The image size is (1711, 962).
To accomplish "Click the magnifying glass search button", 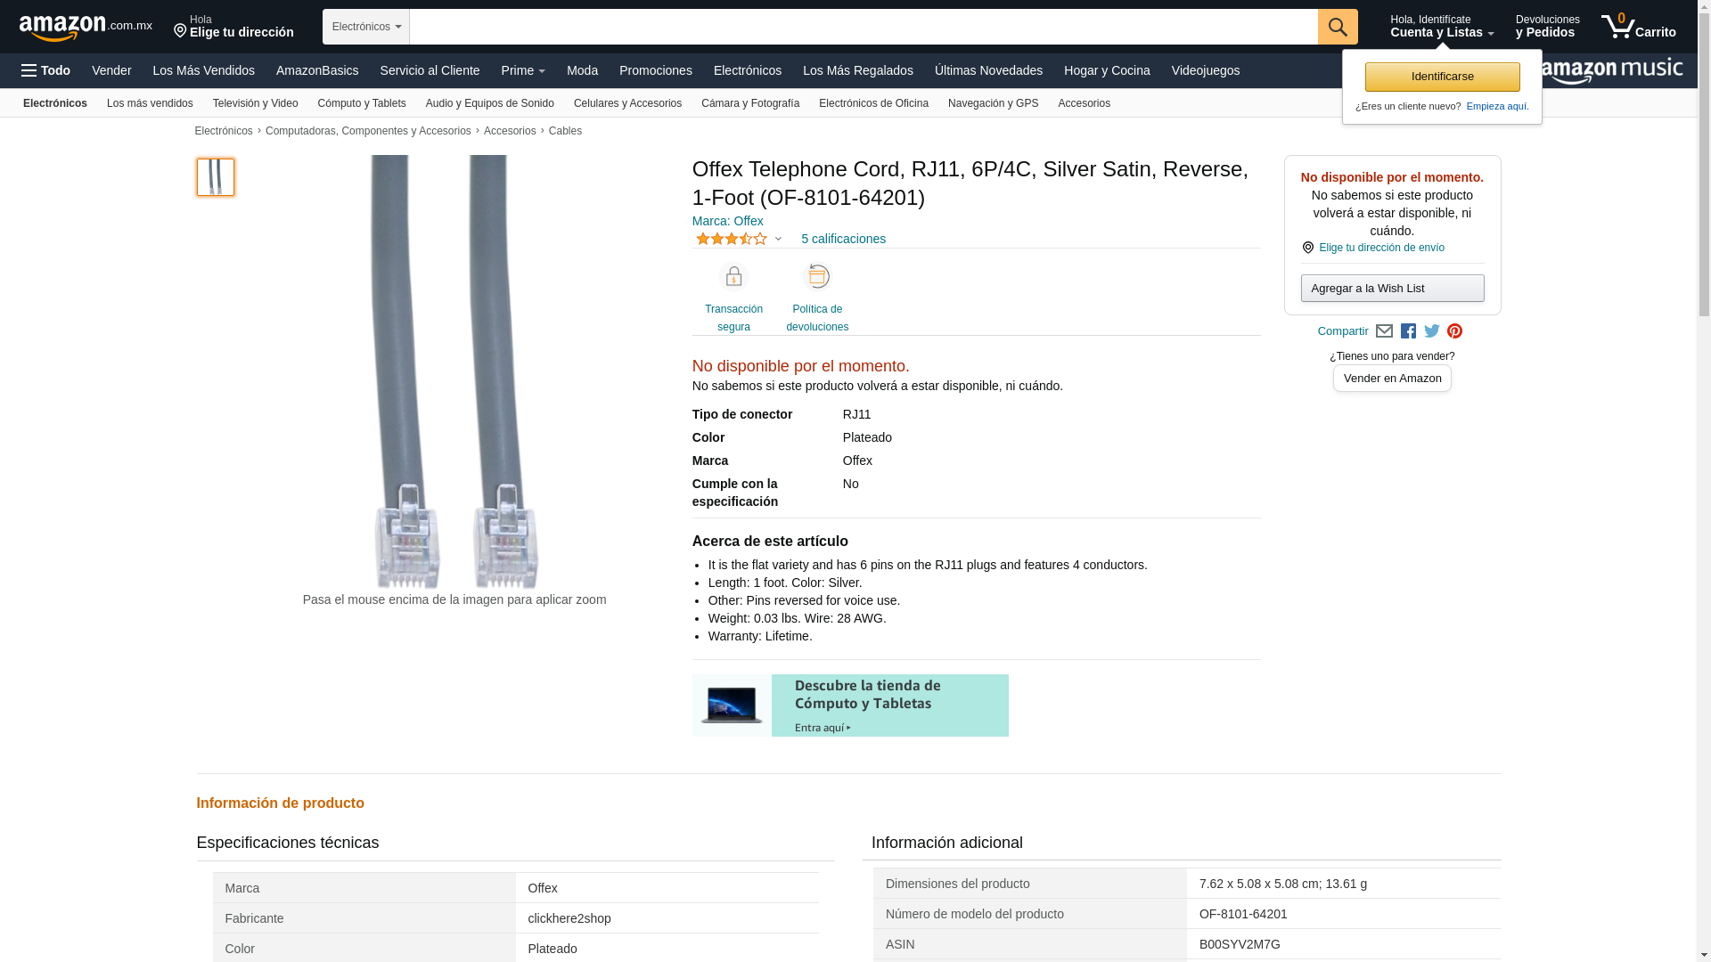I will 1337,27.
